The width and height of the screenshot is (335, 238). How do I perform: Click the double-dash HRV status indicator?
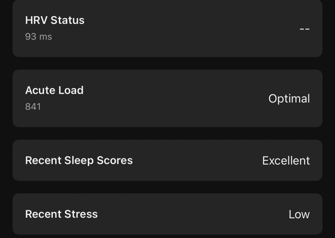(304, 28)
